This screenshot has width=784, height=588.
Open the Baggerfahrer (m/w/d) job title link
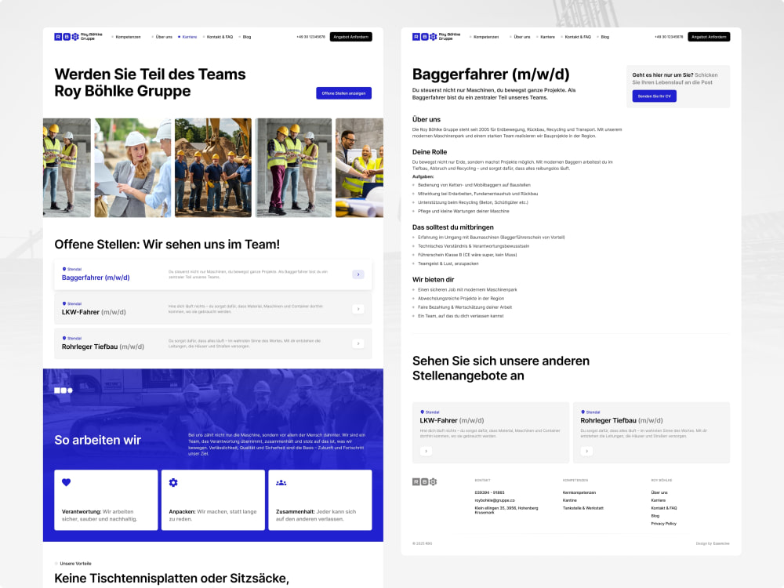click(96, 278)
